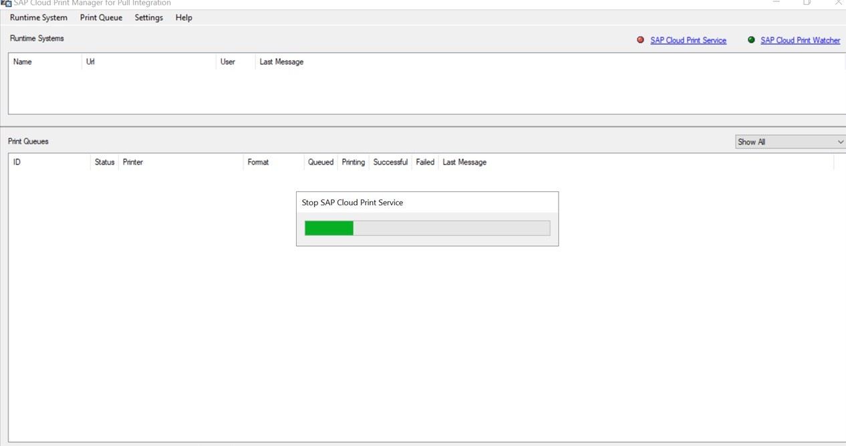Image resolution: width=846 pixels, height=446 pixels.
Task: Click the ID column header in Print Queues
Action: (49, 162)
